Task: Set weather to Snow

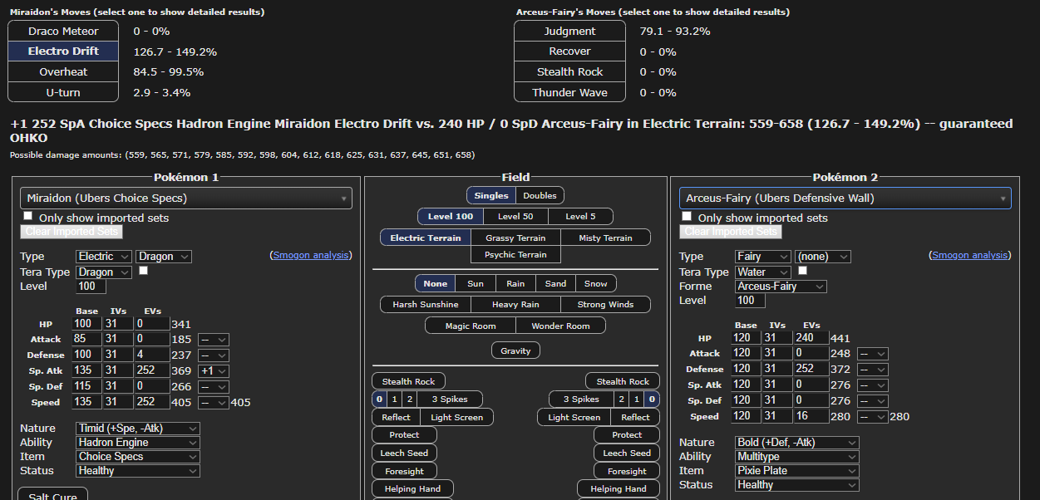Action: coord(596,283)
